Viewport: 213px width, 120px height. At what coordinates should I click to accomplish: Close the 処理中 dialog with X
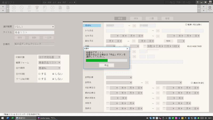pos(127,49)
